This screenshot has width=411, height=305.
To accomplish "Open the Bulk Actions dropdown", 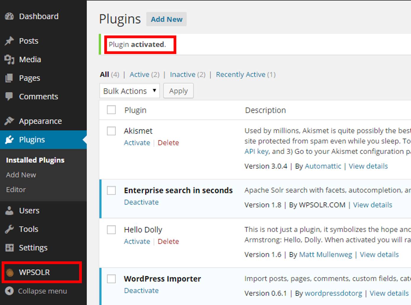I will point(129,91).
